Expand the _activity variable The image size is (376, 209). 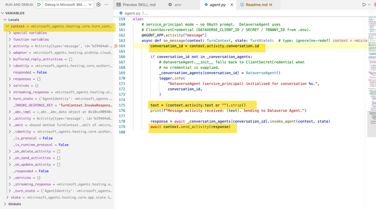(x=10, y=118)
